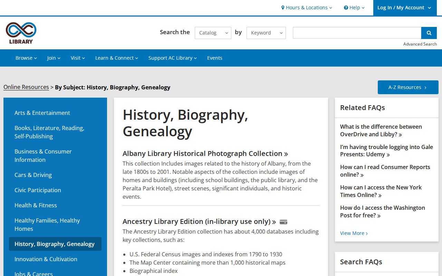Open FAQ about free Washington Post access
This screenshot has width=442, height=276.
pyautogui.click(x=383, y=211)
